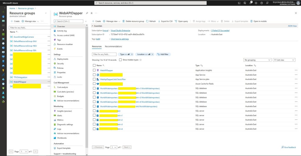The image size is (301, 156).
Task: Open the No grouping dropdown
Action: (257, 60)
